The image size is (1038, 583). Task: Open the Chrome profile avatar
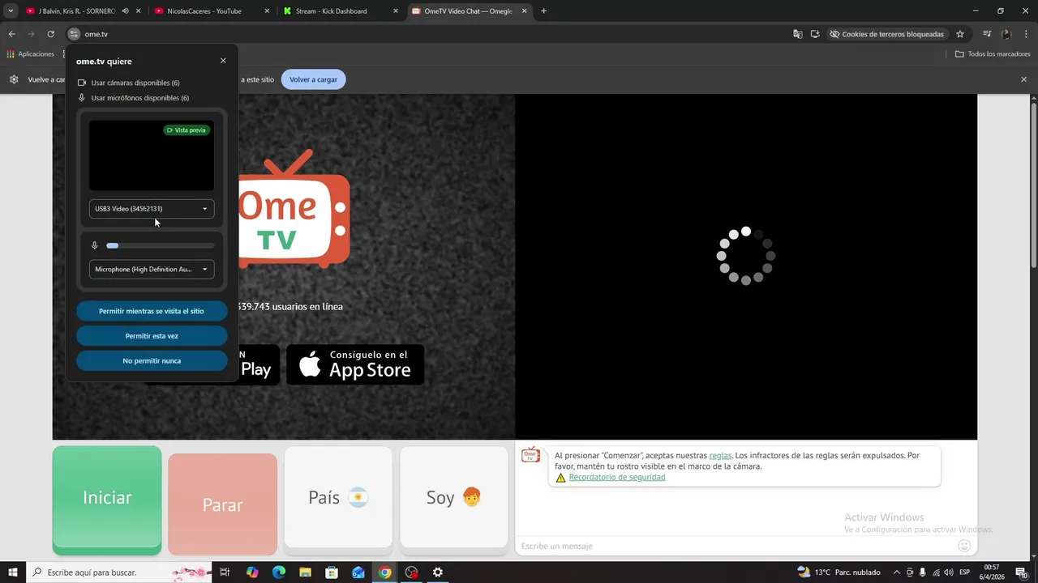point(1006,34)
